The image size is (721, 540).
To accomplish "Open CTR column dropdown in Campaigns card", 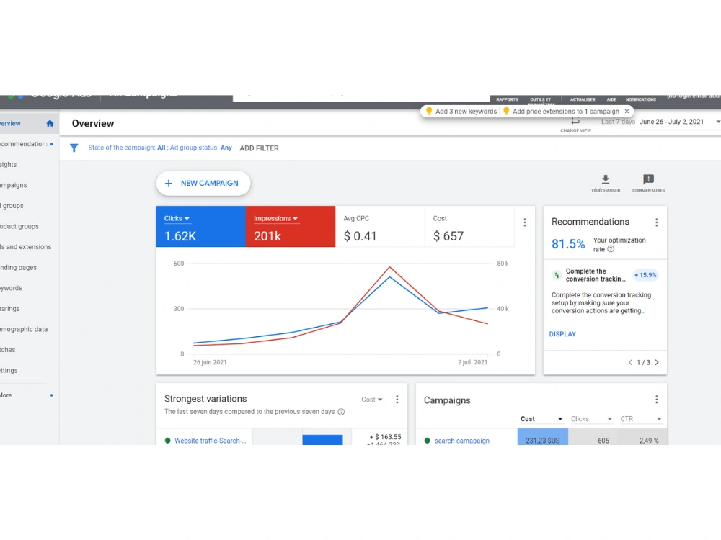I will click(x=640, y=419).
